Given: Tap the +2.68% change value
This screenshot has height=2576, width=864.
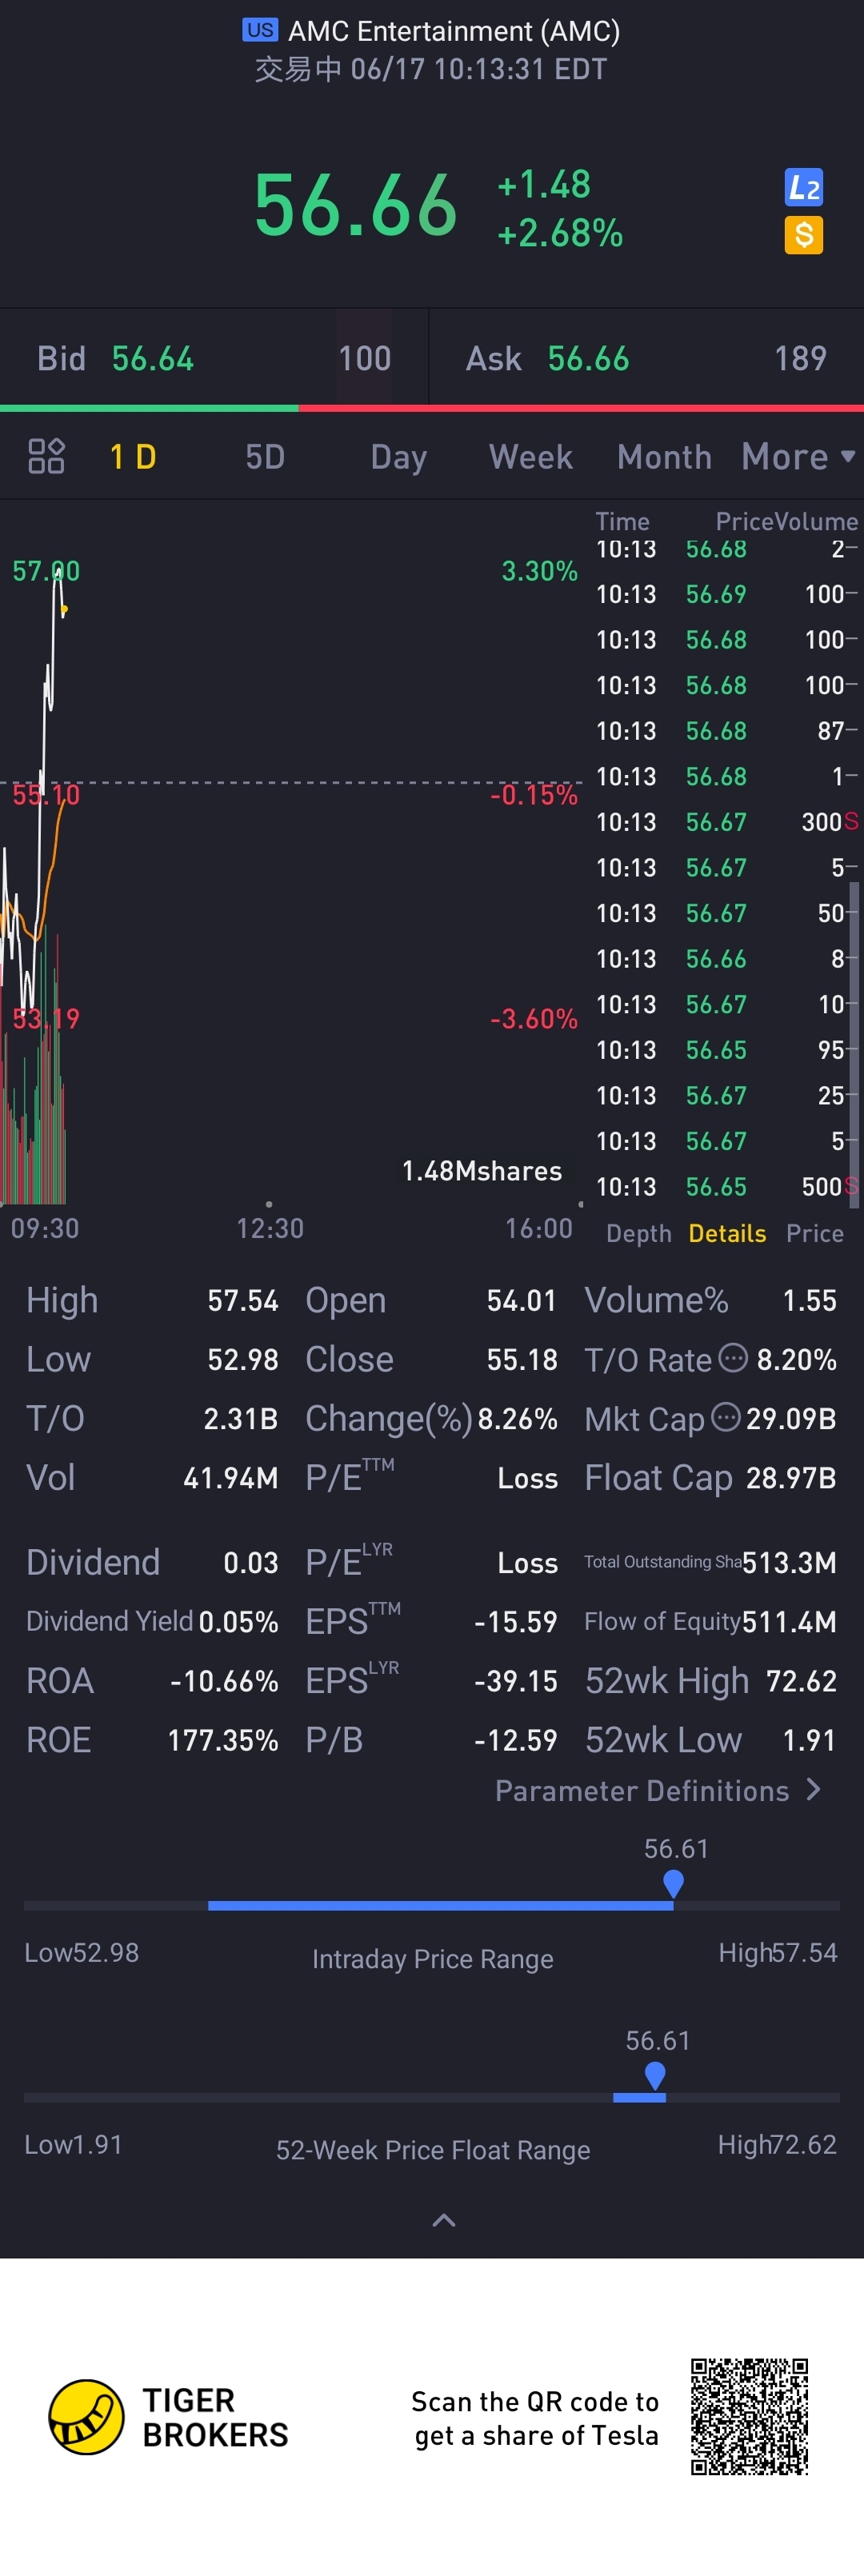Looking at the screenshot, I should pyautogui.click(x=560, y=233).
